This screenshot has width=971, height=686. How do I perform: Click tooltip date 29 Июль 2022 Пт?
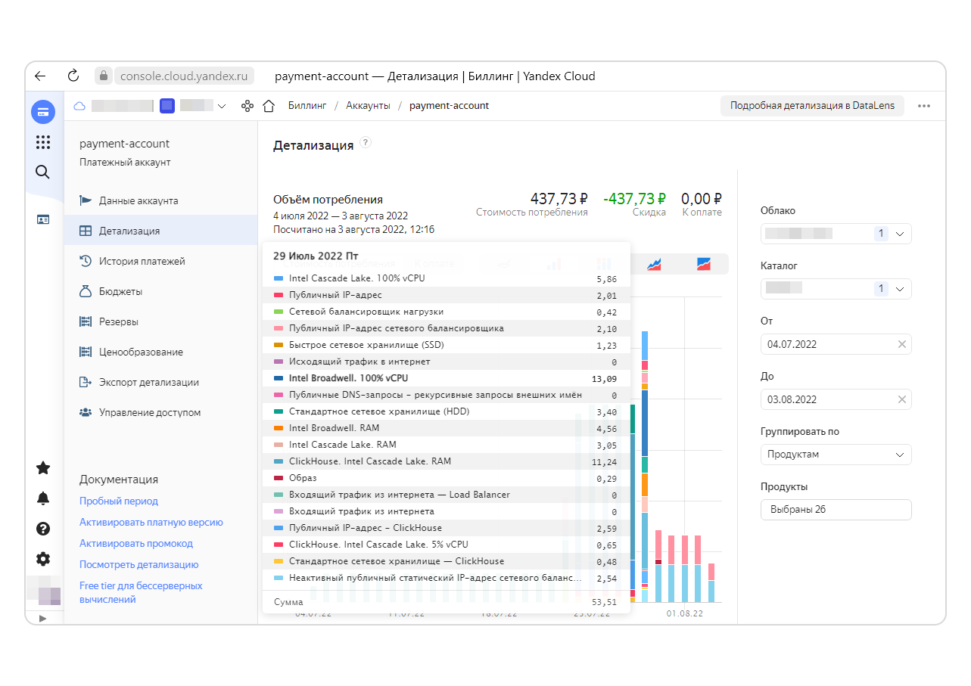[316, 256]
